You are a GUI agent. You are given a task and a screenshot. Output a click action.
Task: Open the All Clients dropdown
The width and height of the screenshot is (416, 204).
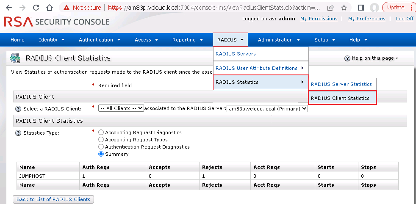(x=121, y=108)
